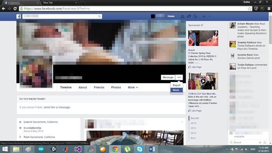Play the TONI & GUY video

(x=203, y=81)
